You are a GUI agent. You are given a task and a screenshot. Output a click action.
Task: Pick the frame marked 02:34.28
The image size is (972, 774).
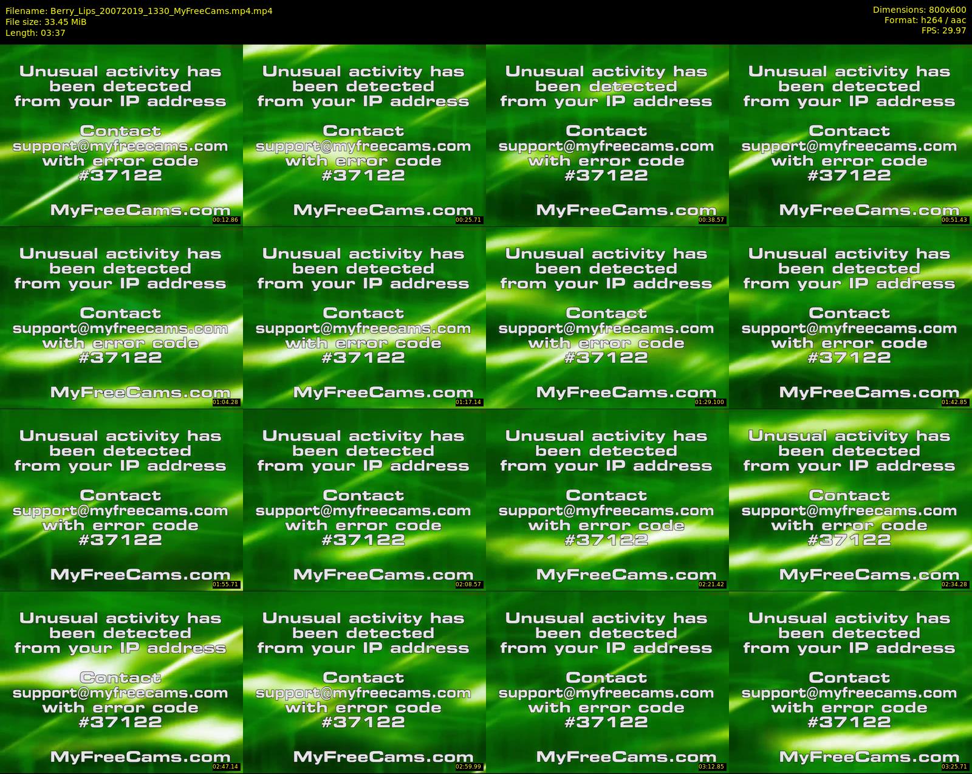tap(850, 499)
